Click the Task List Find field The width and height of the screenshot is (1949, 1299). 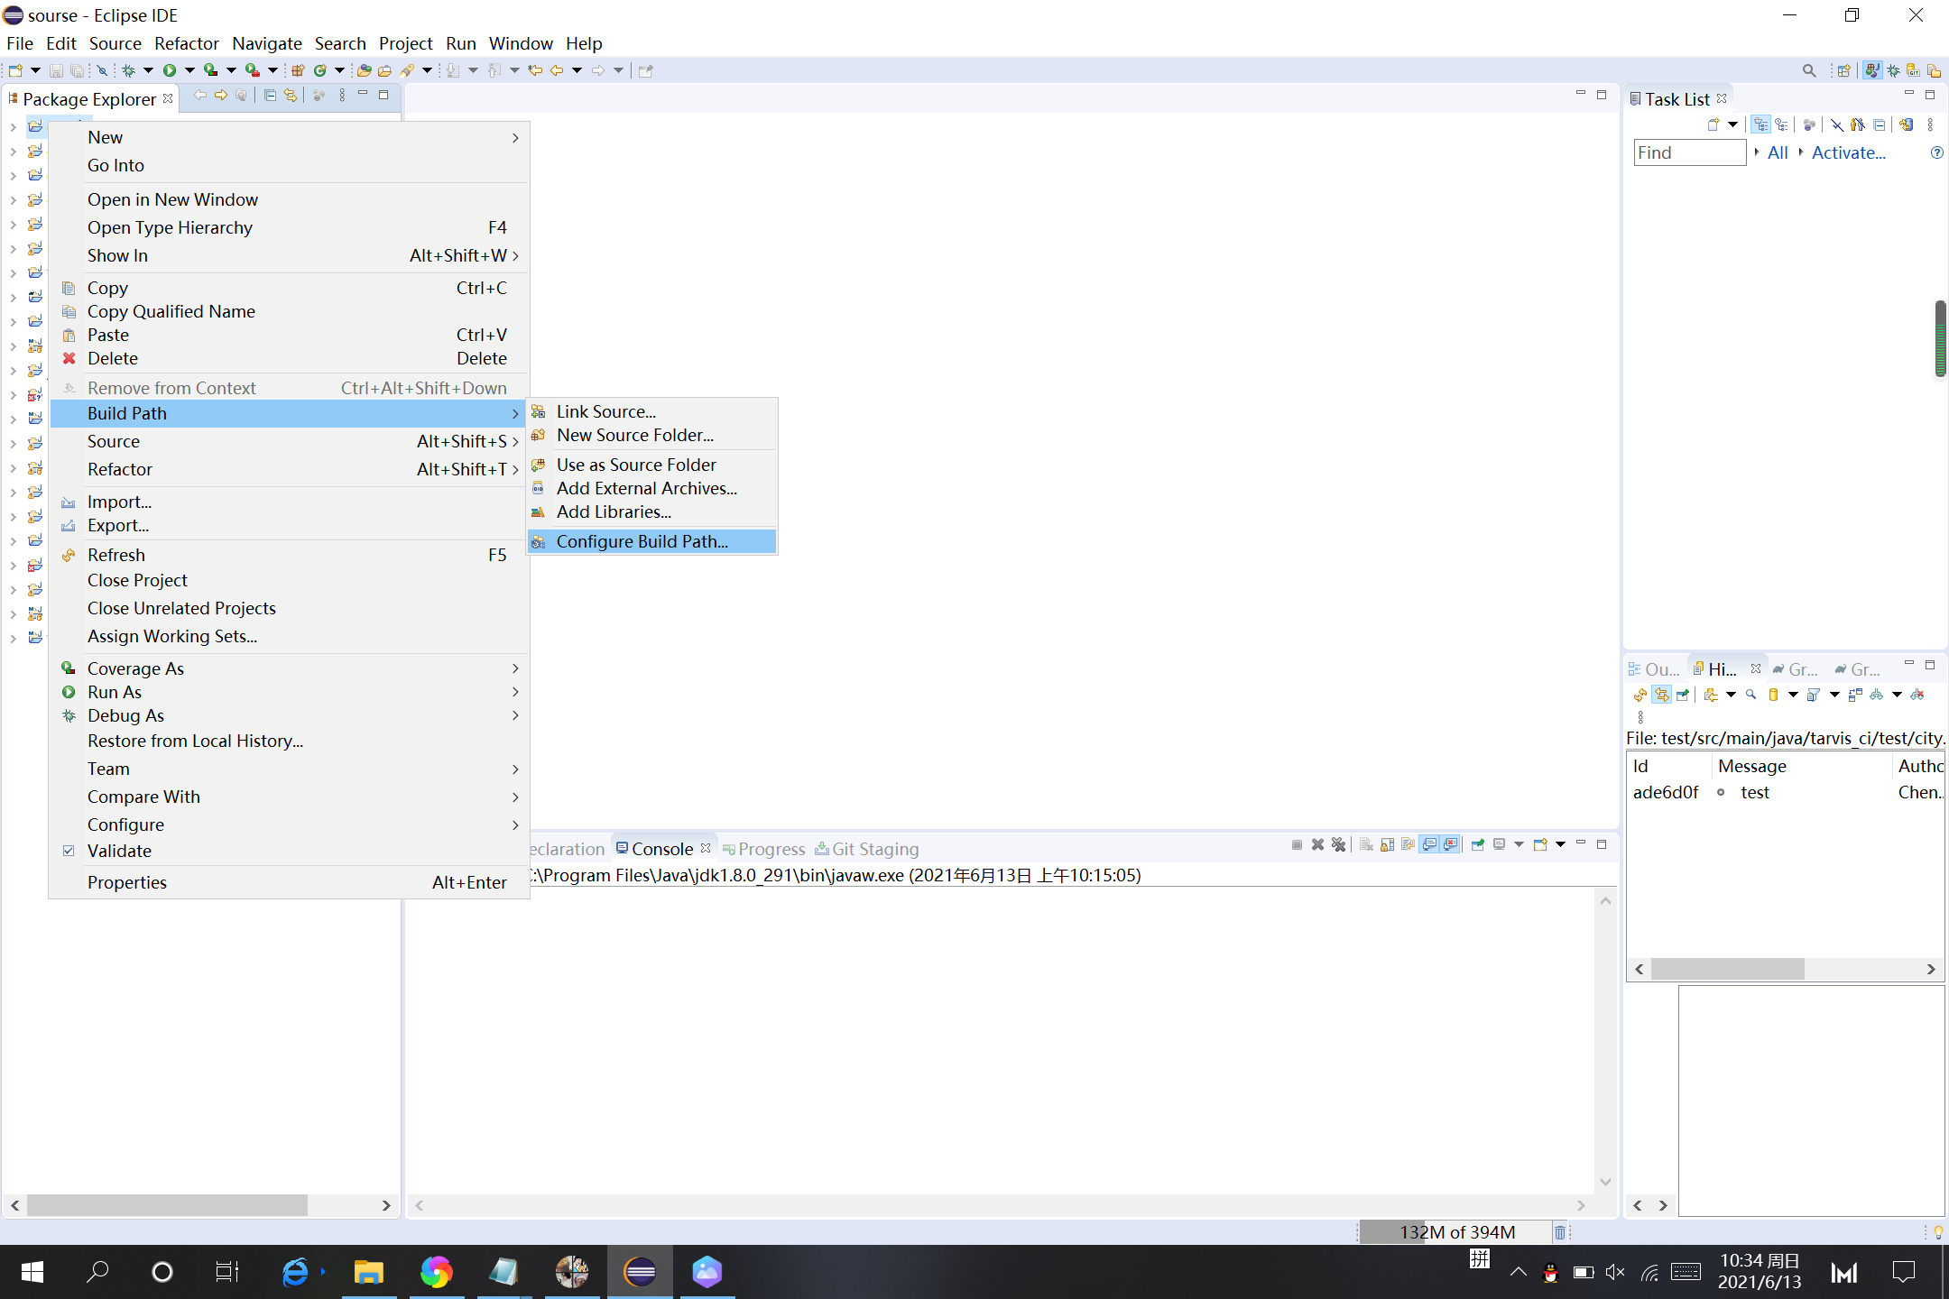coord(1689,152)
